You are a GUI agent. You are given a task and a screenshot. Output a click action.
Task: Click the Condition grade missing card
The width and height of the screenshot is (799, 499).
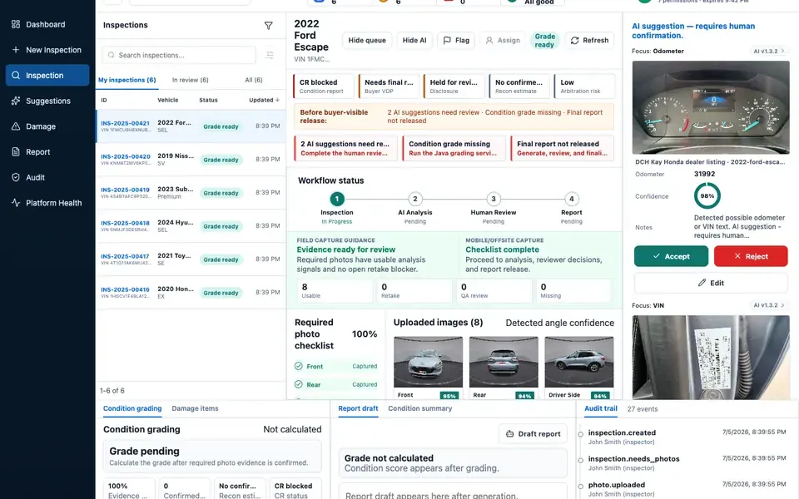point(454,148)
